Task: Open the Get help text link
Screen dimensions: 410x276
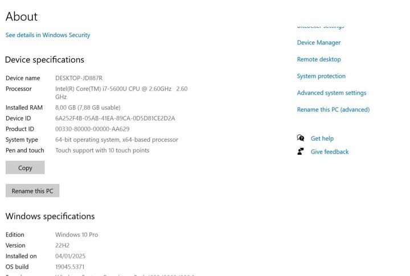Action: tap(322, 138)
